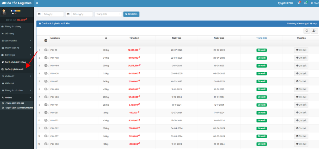Expand the Ví điện tử sidebar menu
319x149 pixels.
pyautogui.click(x=17, y=76)
